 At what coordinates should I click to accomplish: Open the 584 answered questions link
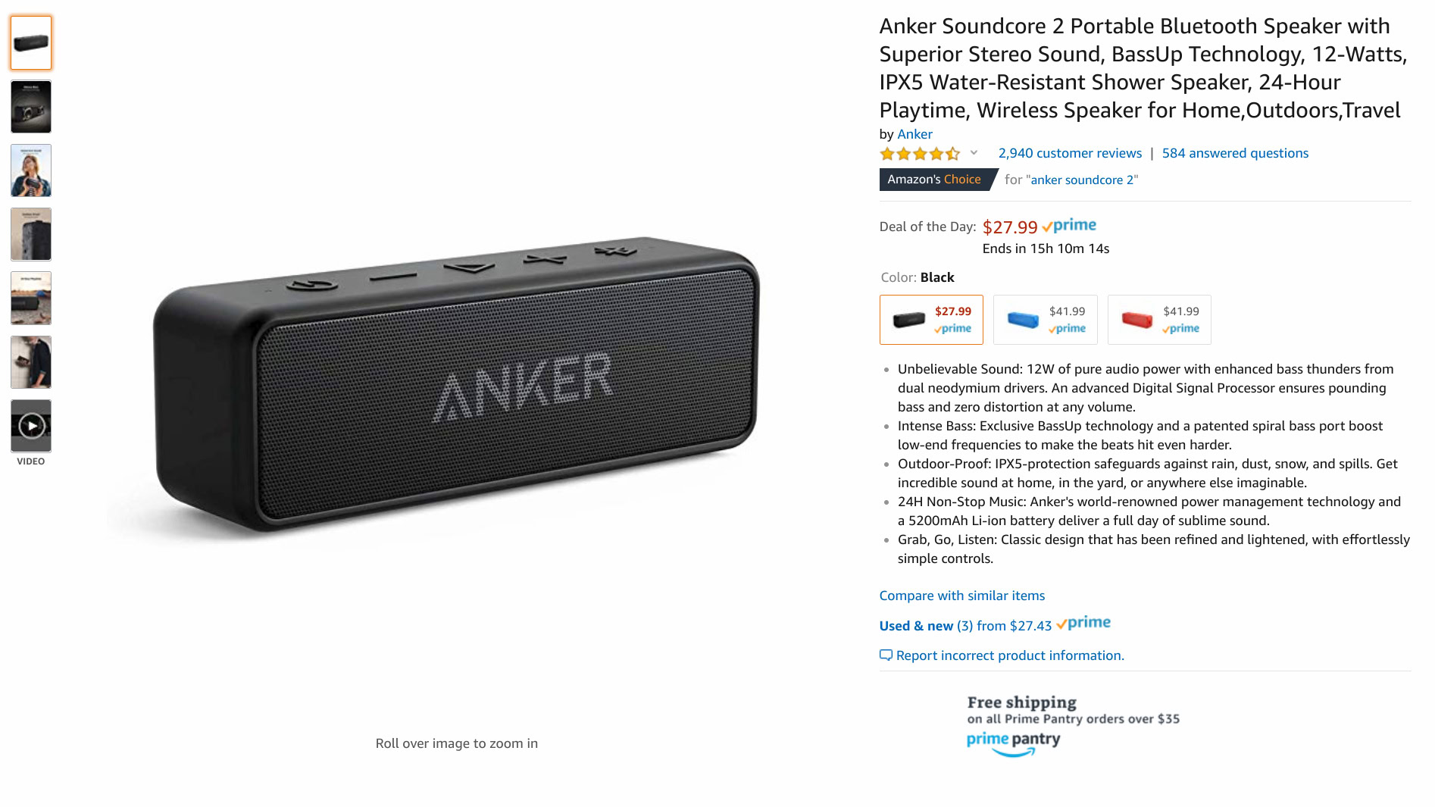point(1235,153)
